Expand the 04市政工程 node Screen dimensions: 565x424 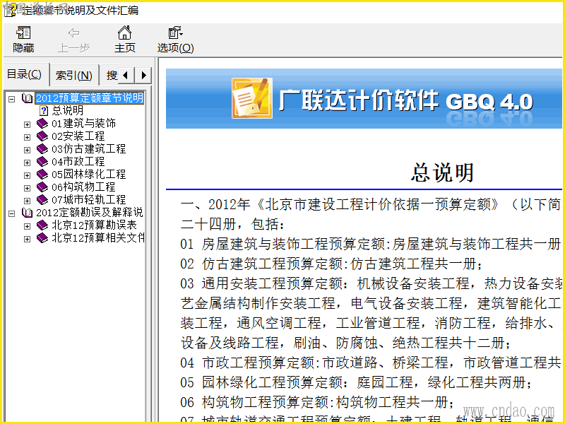27,163
